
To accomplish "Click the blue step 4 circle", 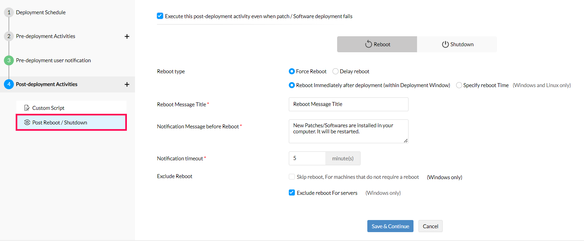I will [9, 84].
